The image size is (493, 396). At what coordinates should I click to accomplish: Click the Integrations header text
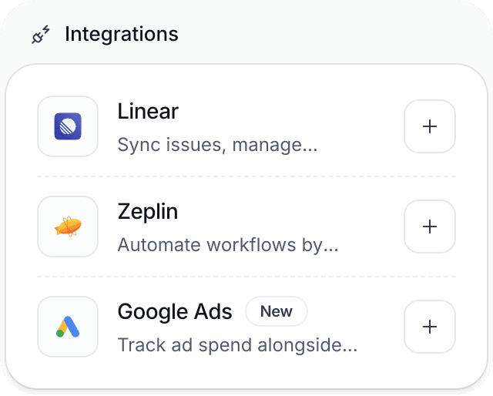(122, 34)
